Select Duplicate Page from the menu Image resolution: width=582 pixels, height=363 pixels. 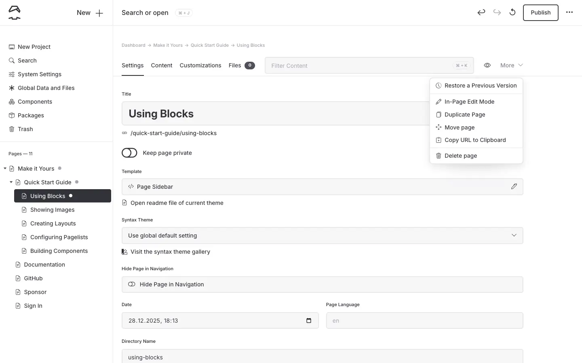point(465,115)
